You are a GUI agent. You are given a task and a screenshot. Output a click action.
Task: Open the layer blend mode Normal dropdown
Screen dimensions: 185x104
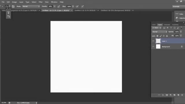coord(160,32)
